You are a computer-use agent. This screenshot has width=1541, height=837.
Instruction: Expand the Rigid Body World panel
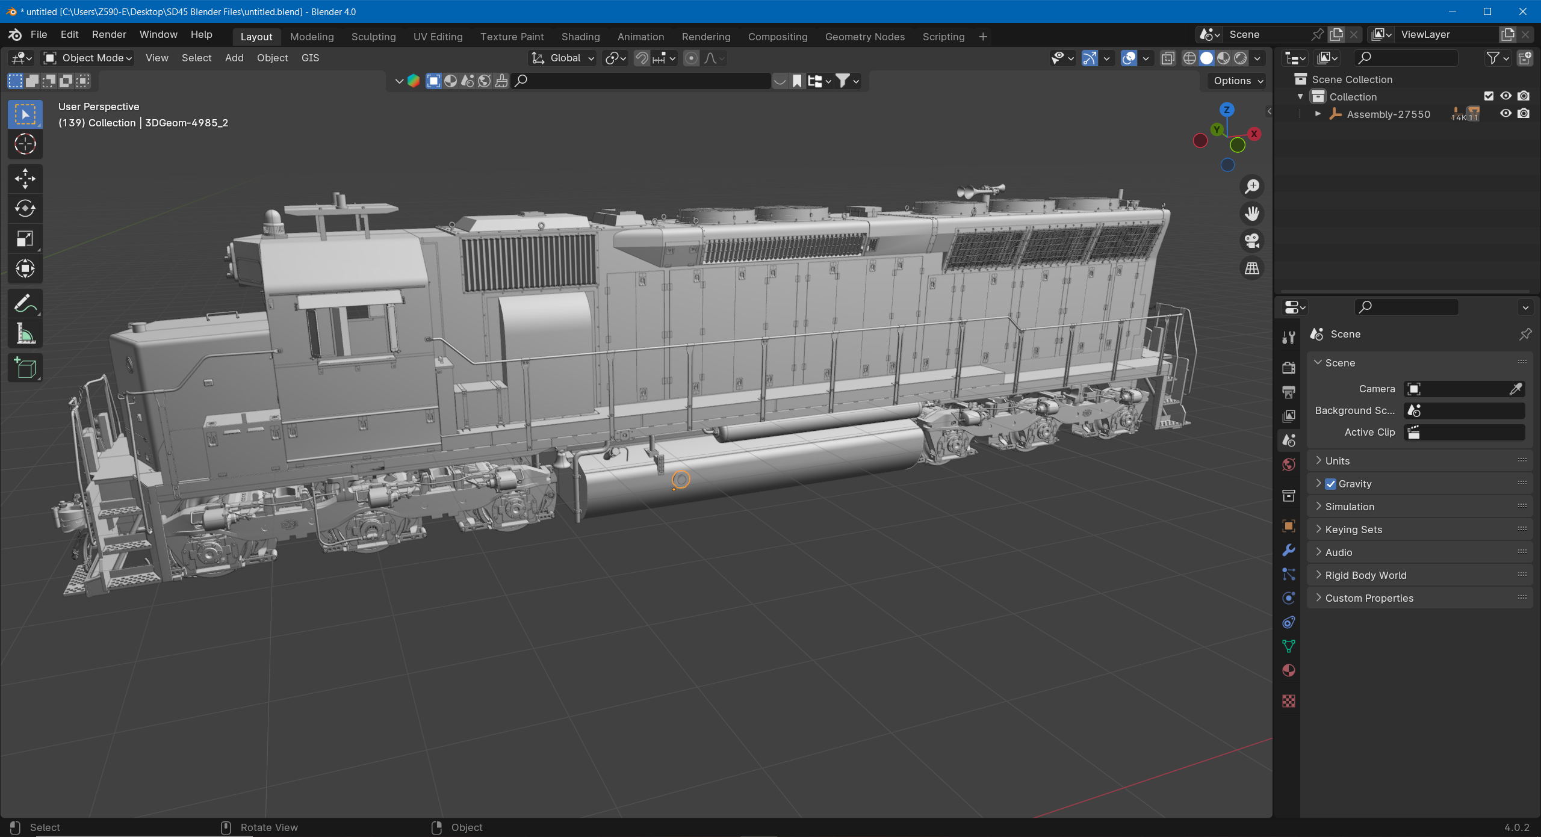(x=1365, y=575)
